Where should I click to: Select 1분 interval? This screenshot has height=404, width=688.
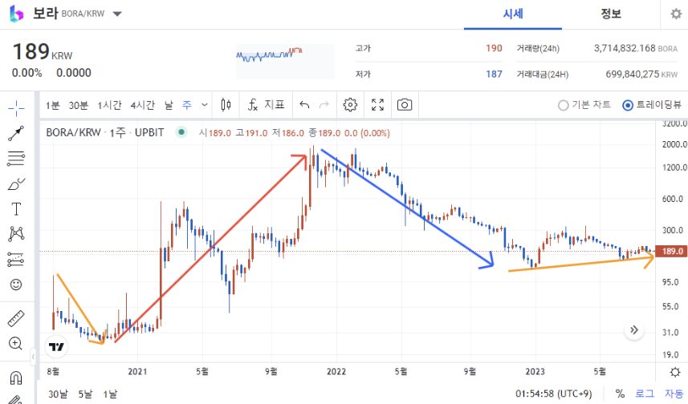pos(53,105)
